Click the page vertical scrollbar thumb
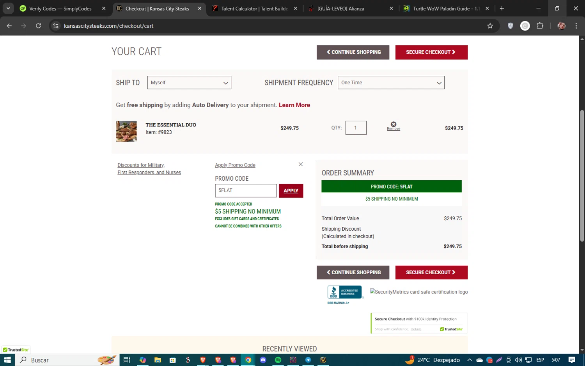Image resolution: width=585 pixels, height=366 pixels. point(582,176)
